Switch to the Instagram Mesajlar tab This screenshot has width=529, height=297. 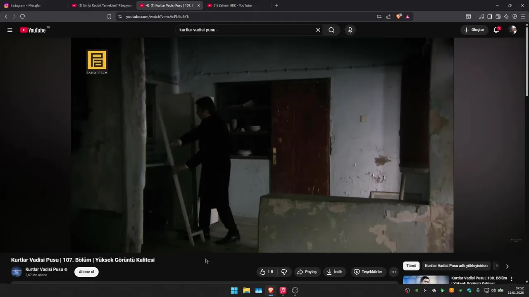[34, 5]
